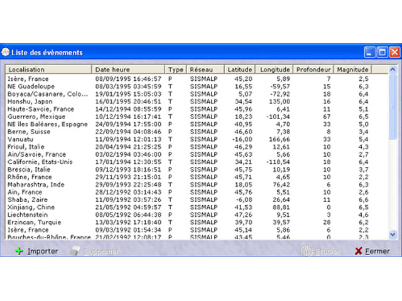Minimize the Liste des évènements window
Screen dimensions: 402x301
click(370, 53)
